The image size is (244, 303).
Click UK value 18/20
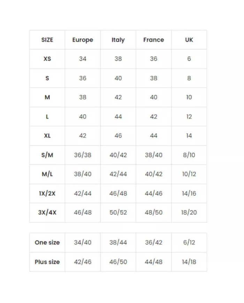[x=189, y=212]
